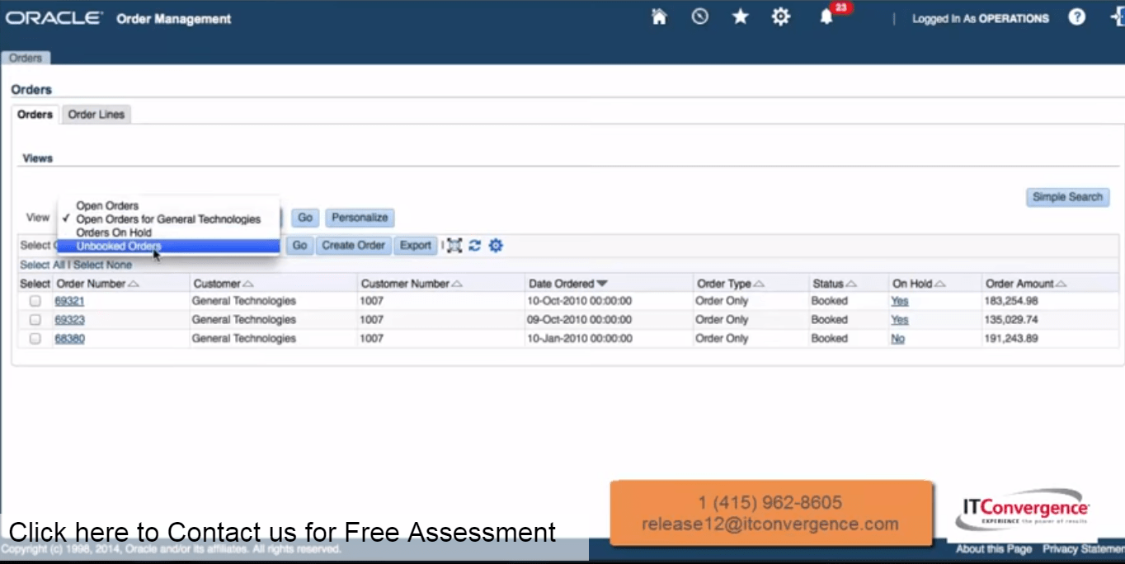Click Go next to Create Order
The width and height of the screenshot is (1125, 564).
[299, 246]
